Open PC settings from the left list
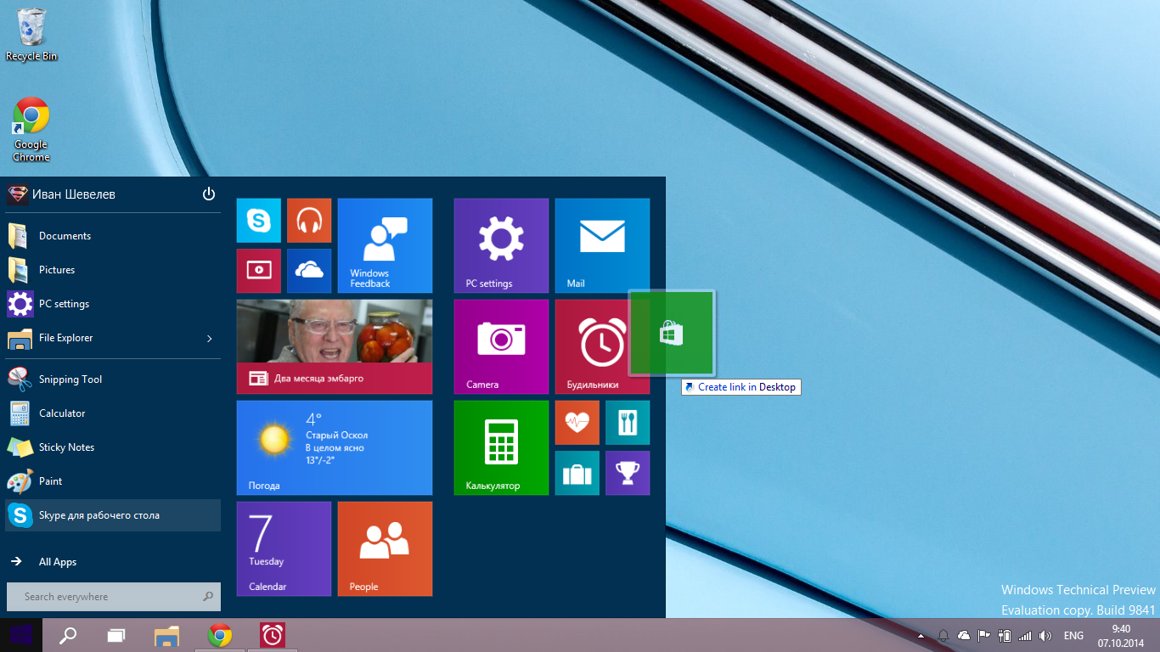This screenshot has height=652, width=1160. [x=113, y=304]
